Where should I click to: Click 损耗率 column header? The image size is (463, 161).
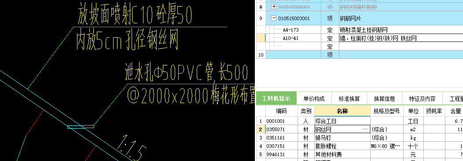tap(434, 111)
